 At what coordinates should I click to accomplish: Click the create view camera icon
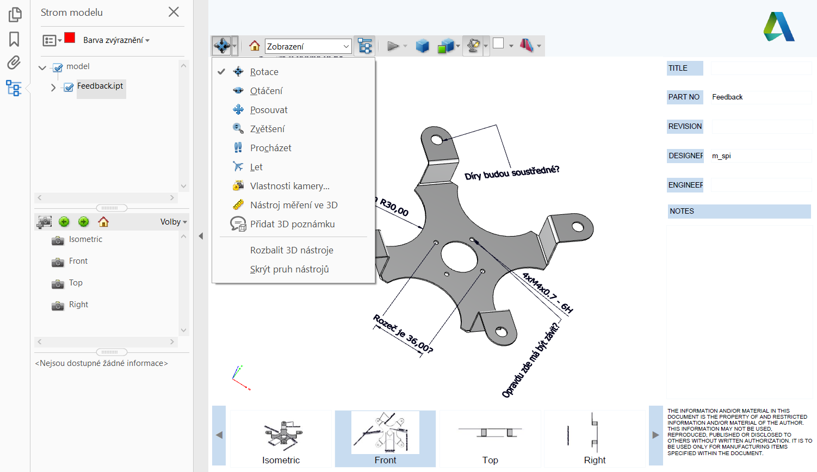(44, 222)
